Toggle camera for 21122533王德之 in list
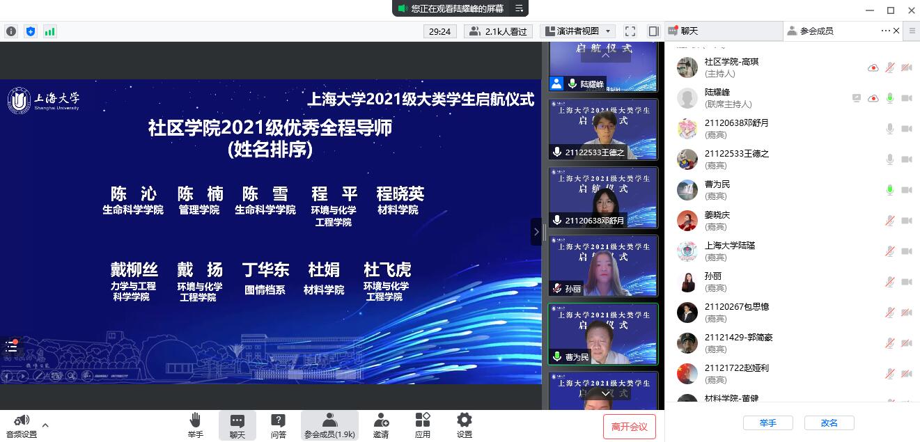 point(907,159)
